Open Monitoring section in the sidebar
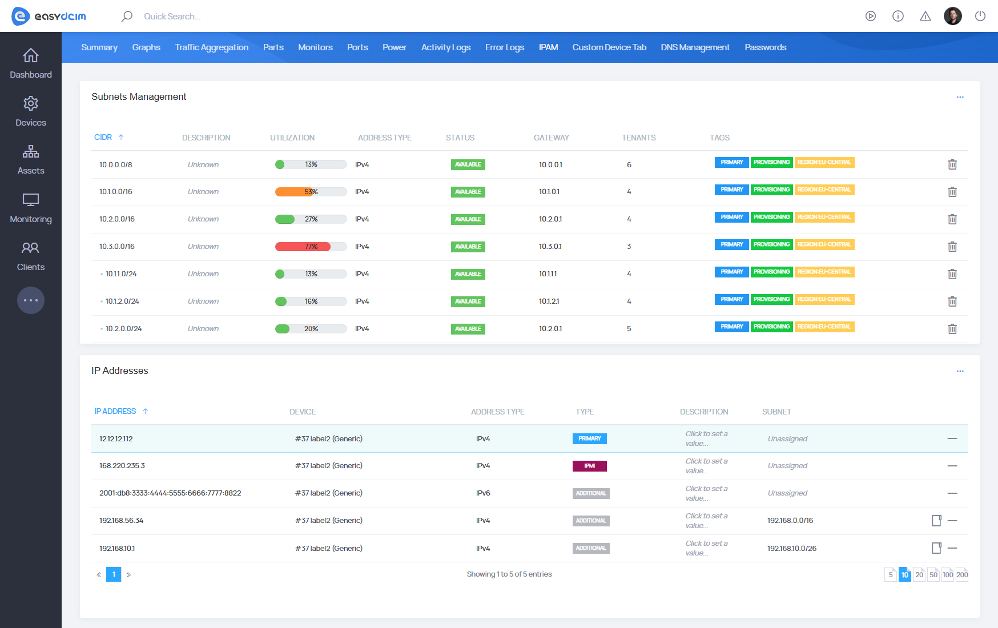Viewport: 998px width, 628px height. coord(31,208)
